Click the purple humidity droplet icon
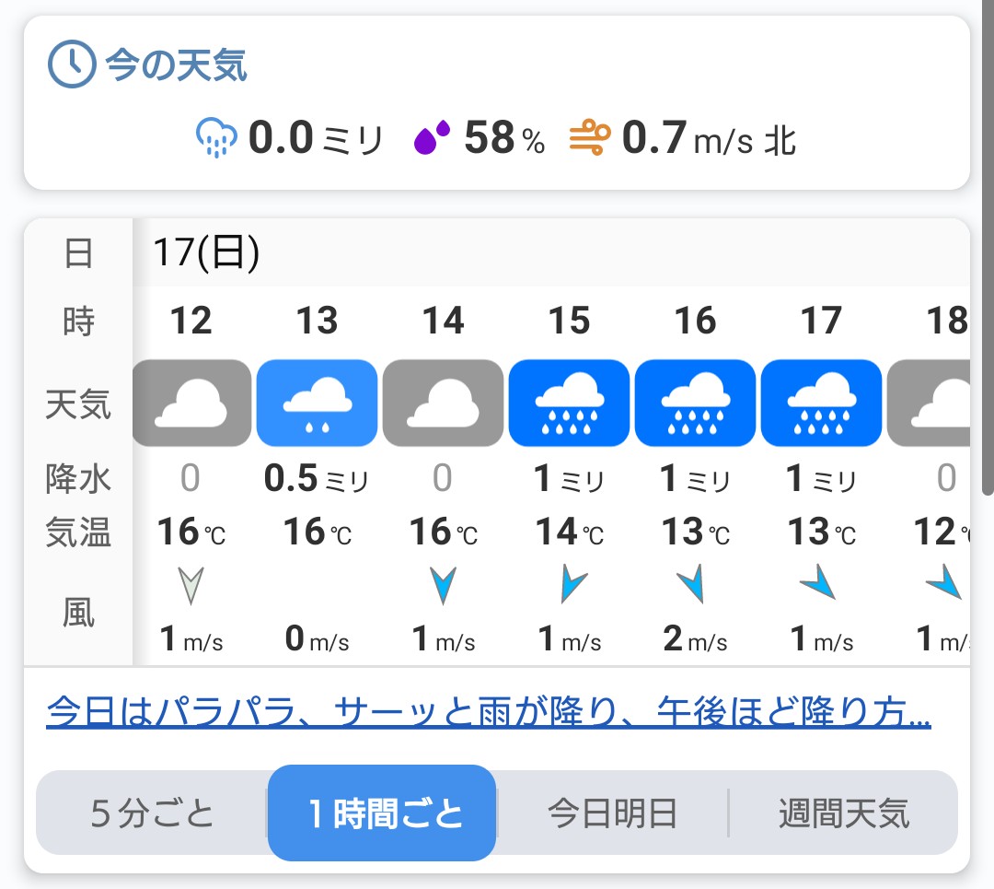The height and width of the screenshot is (889, 994). point(432,139)
